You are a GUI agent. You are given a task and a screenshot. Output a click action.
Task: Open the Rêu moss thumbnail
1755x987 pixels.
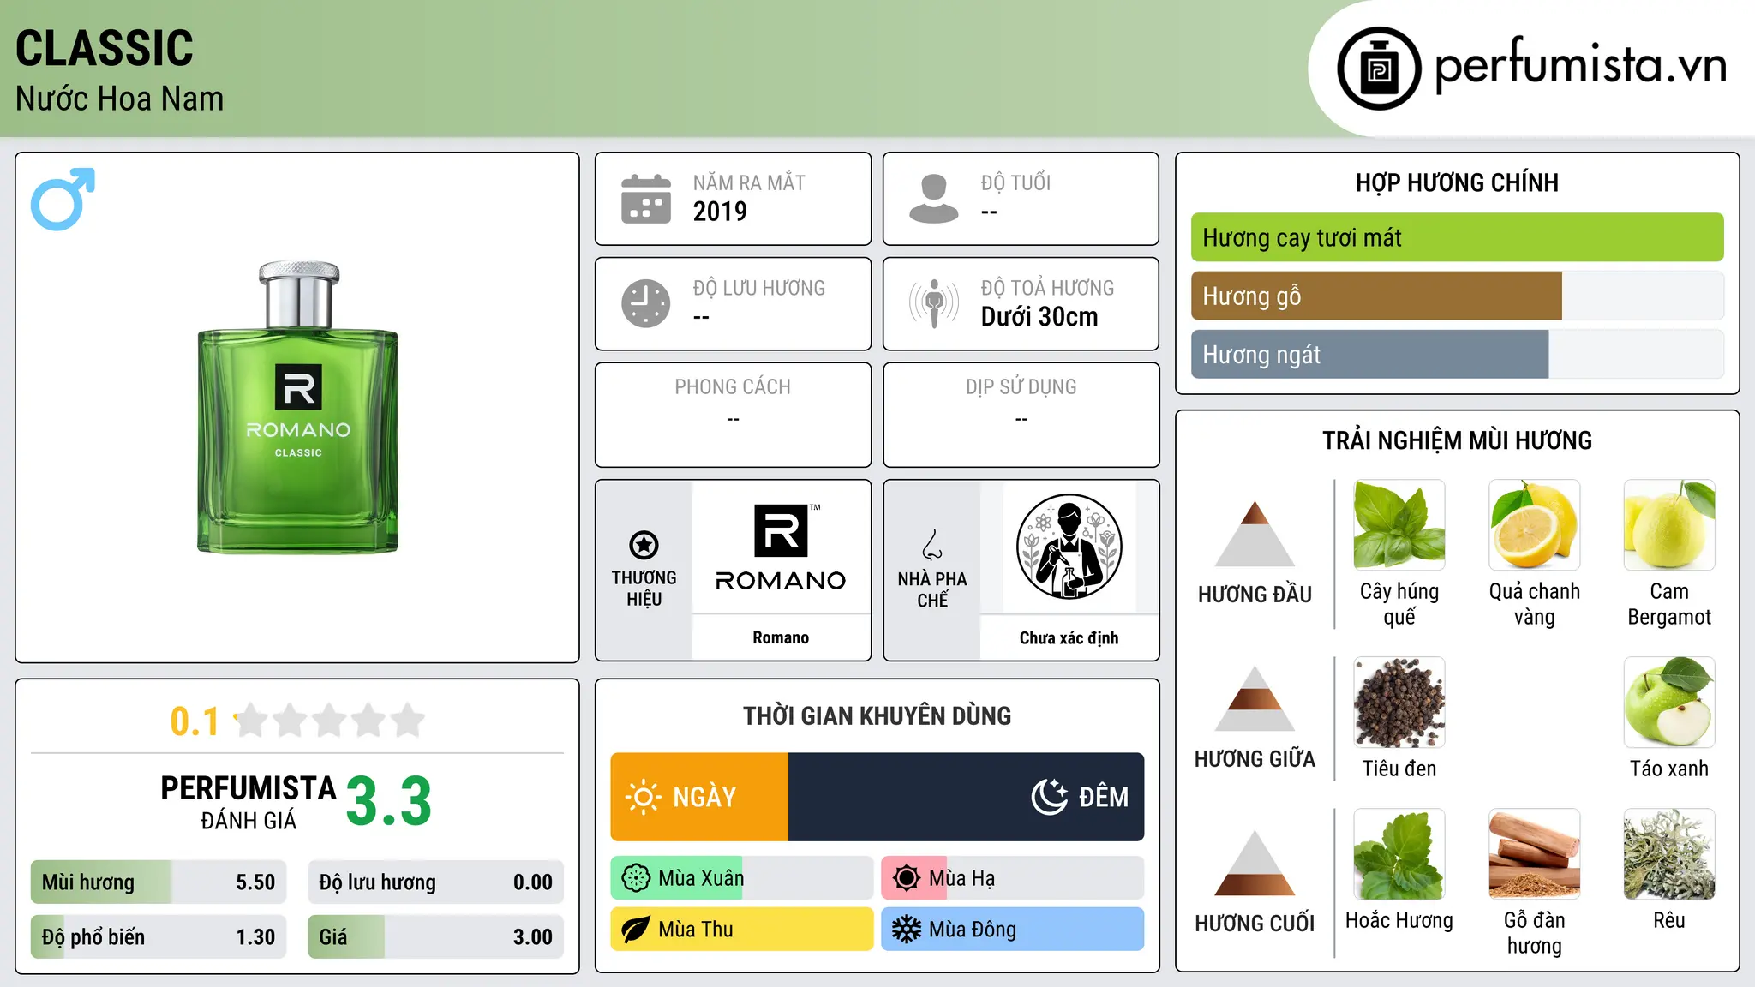[1669, 854]
